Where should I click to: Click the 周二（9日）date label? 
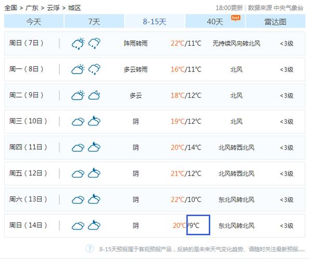26,95
